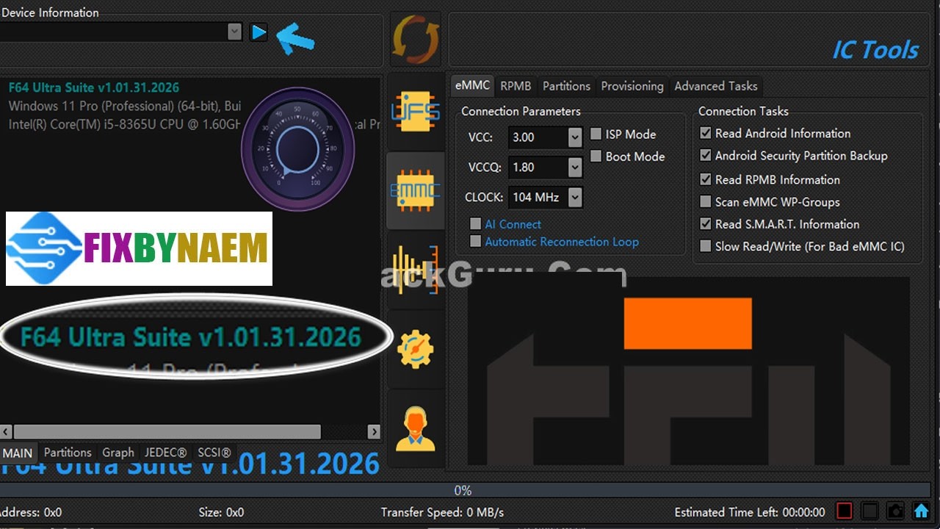Click the Transfer Speed: 0 MB/s text
Screen dimensions: 940x529
[x=442, y=512]
